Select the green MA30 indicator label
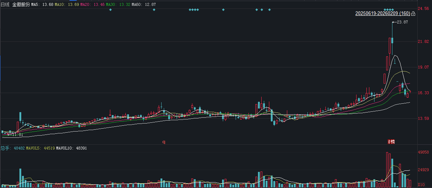Image resolution: width=432 pixels, height=188 pixels. click(x=117, y=4)
